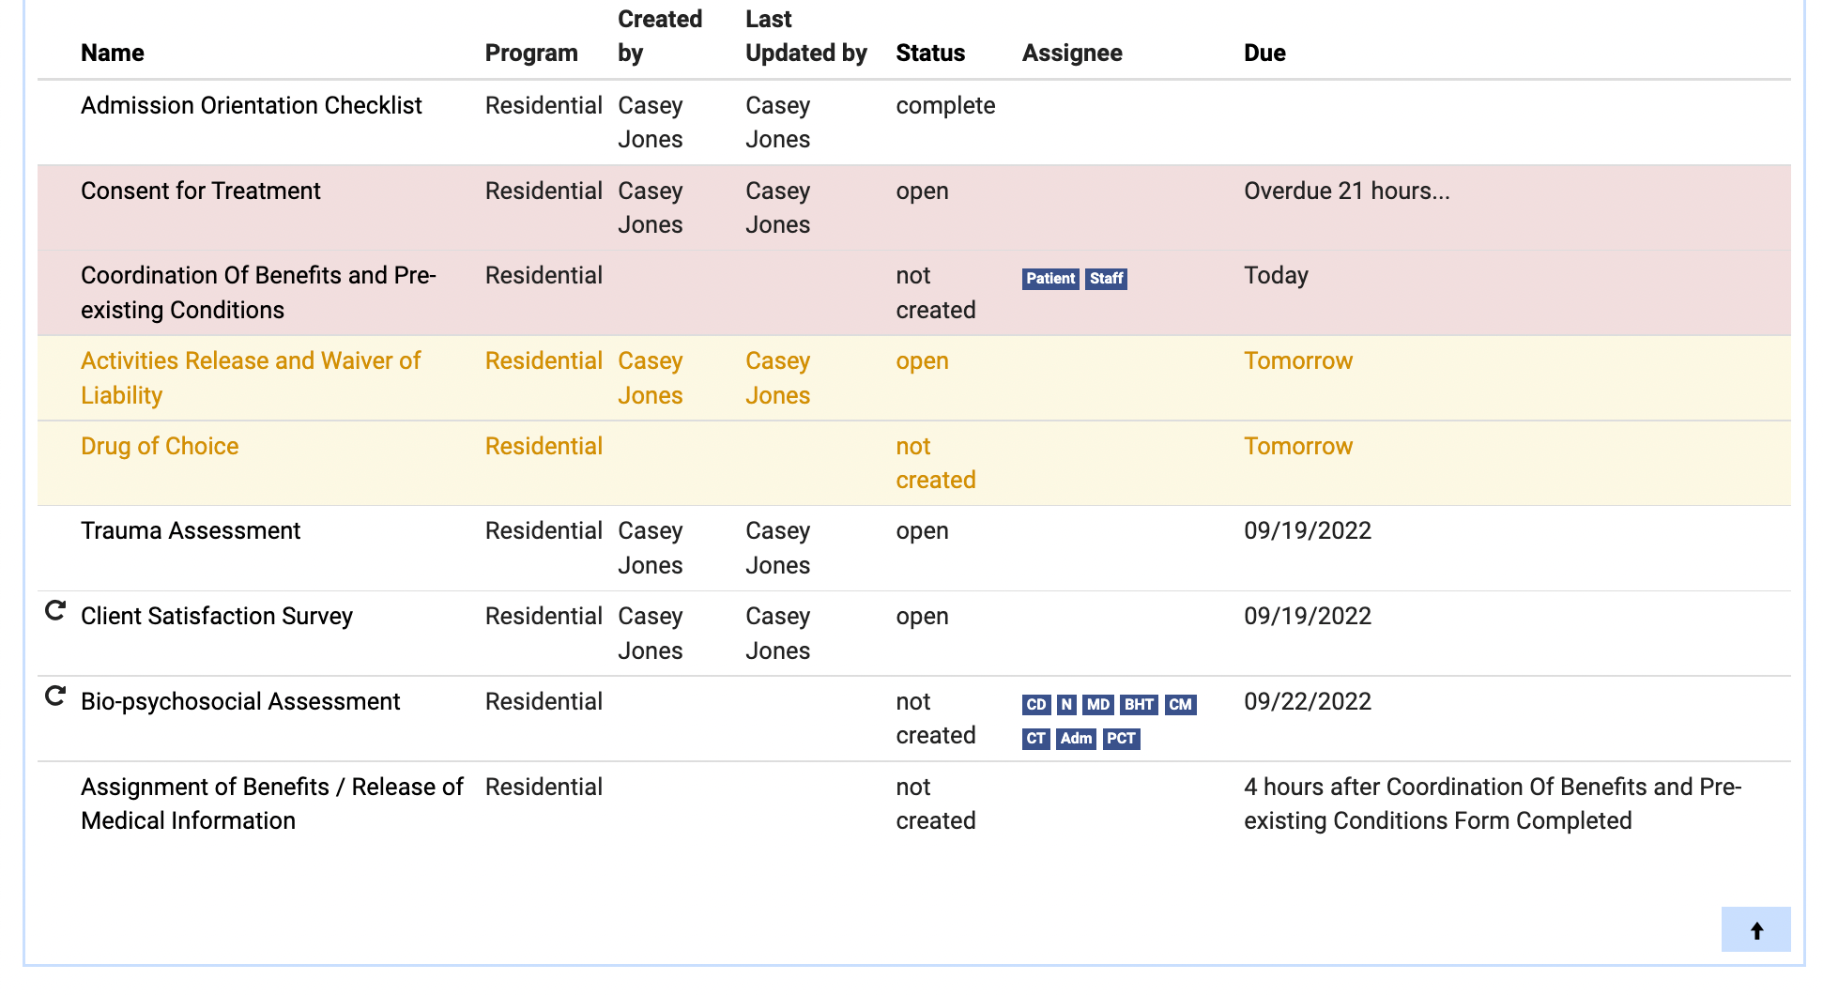Click '4 hours after Coordination Of Benefits' due text
This screenshot has height=995, width=1823.
(x=1493, y=804)
